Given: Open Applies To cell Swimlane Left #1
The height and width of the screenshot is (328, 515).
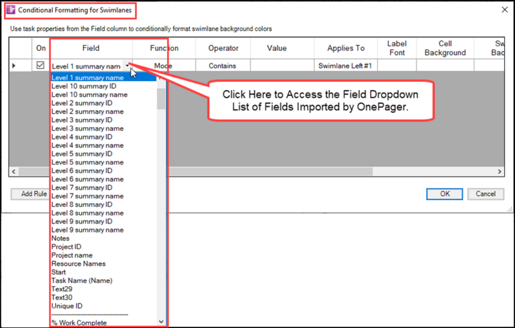Looking at the screenshot, I should pos(346,66).
